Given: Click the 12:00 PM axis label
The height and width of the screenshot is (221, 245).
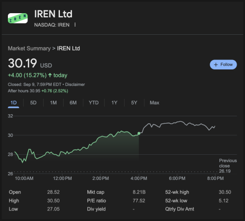Looking at the screenshot, I should click(63, 178).
